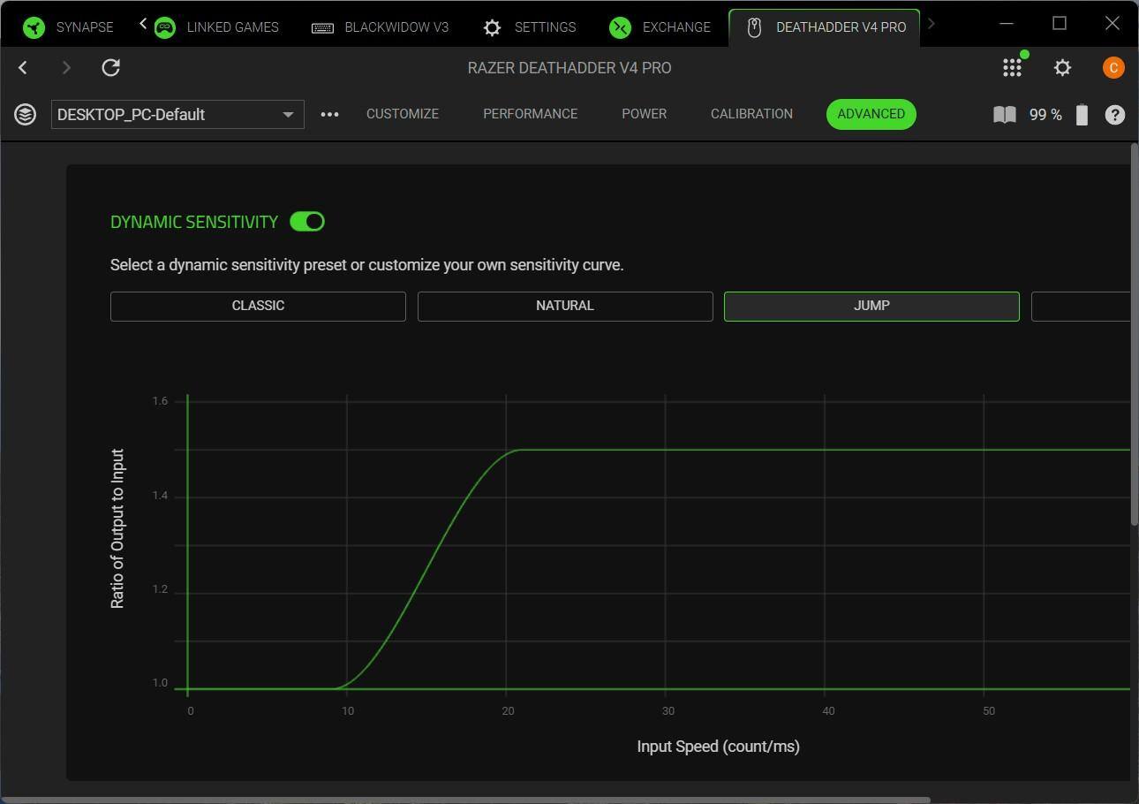Choose the Classic sensitivity preset

(258, 306)
